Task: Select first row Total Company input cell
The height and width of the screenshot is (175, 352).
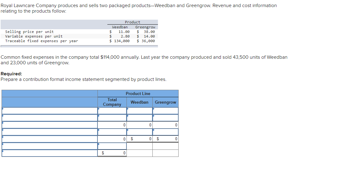Action: (x=112, y=110)
